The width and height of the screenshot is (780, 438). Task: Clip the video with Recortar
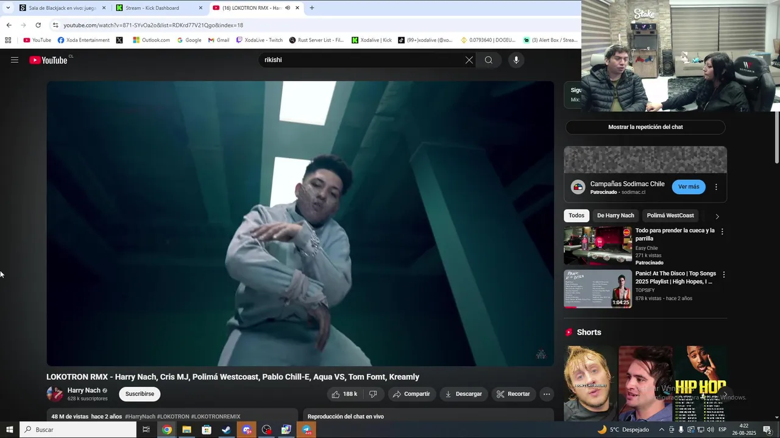[514, 394]
